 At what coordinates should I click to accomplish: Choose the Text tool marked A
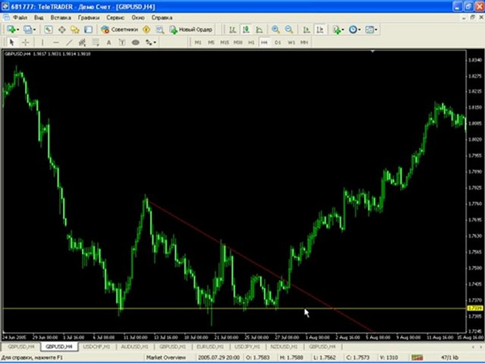point(109,42)
